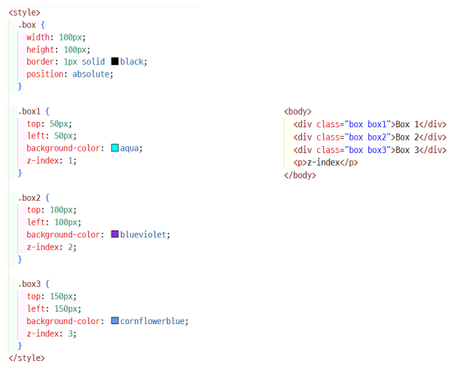Click the opening <body> tag
455x371 pixels.
click(297, 112)
